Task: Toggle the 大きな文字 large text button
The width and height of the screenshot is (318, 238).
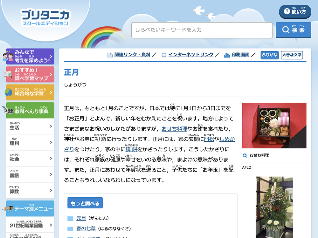Action: [292, 55]
